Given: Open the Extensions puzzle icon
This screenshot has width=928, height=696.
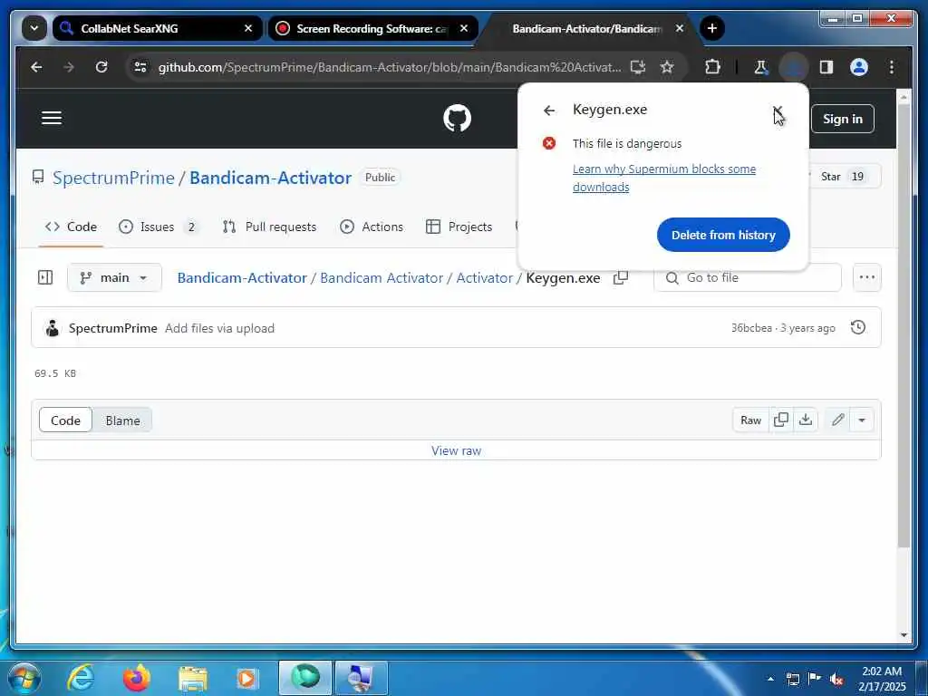Looking at the screenshot, I should (x=712, y=67).
